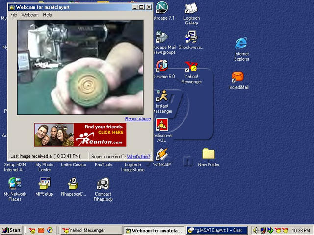Launch IncrediMail from quick launch bar
The width and height of the screenshot is (314, 235).
point(41,231)
